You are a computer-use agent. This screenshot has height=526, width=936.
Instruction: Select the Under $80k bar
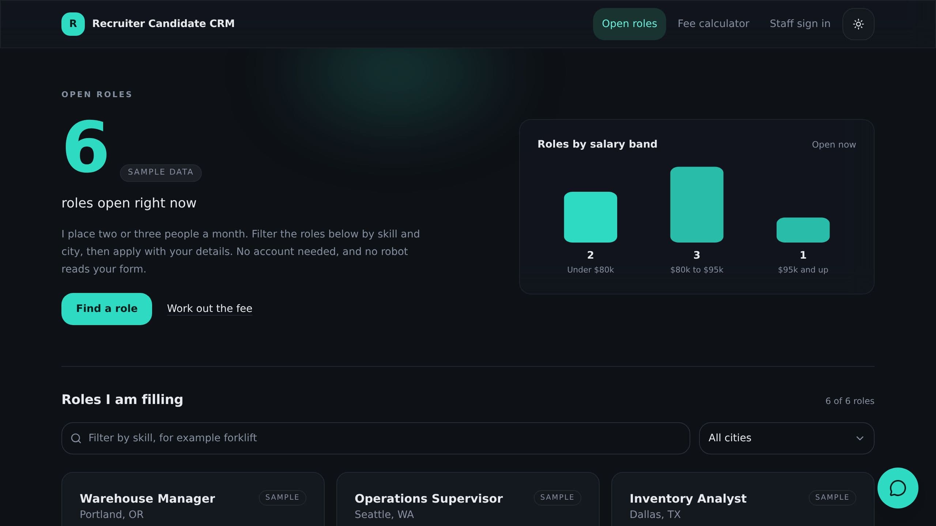point(590,217)
